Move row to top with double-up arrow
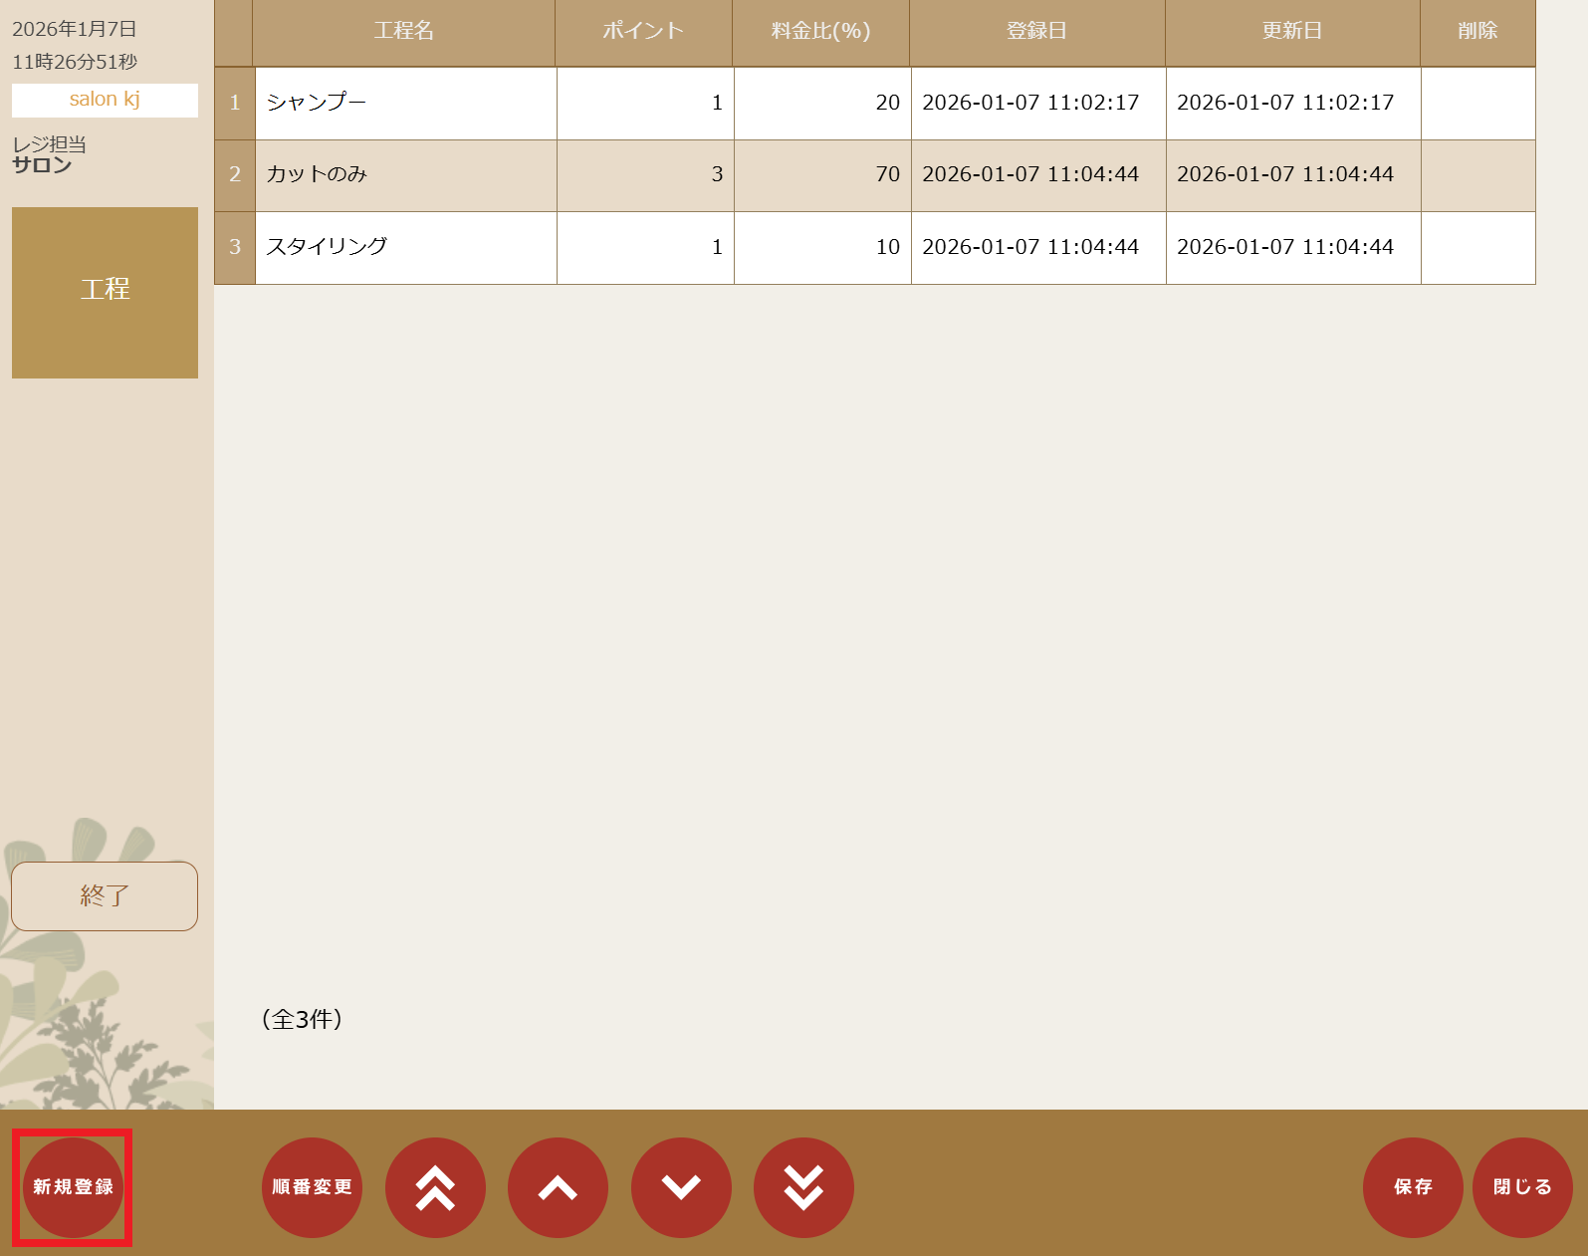1588x1256 pixels. tap(435, 1187)
